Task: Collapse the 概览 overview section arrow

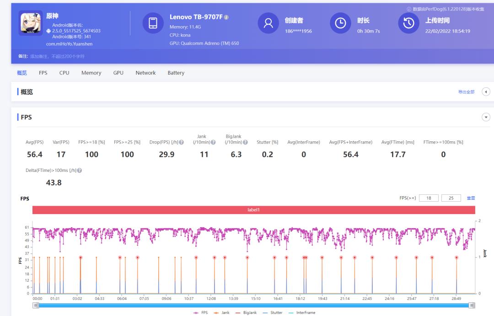Action: (x=486, y=92)
